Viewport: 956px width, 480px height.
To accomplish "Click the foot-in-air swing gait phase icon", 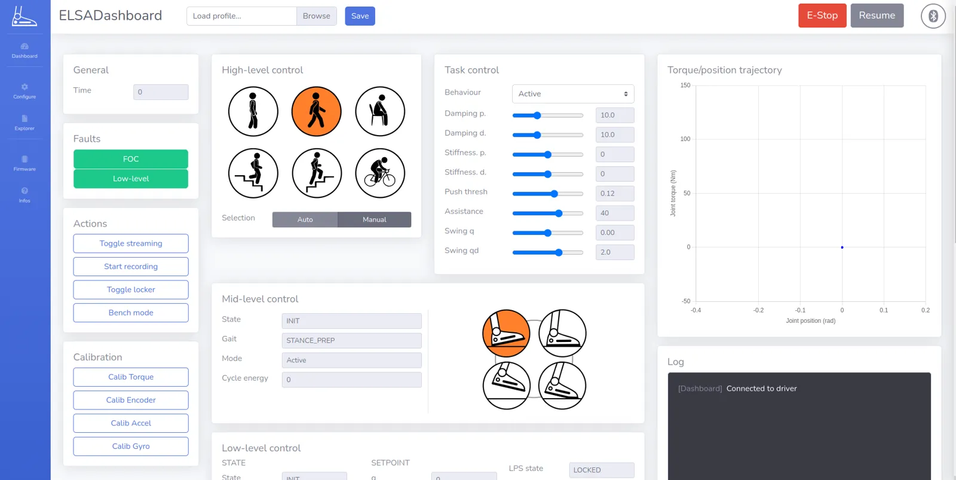I will tap(506, 386).
